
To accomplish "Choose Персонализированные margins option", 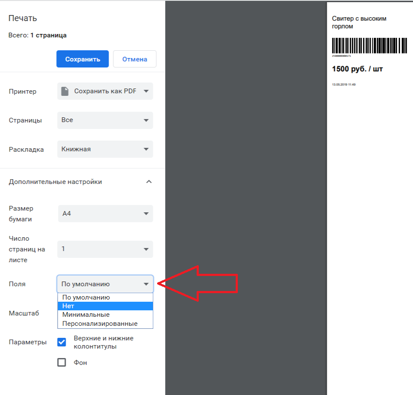I will pyautogui.click(x=100, y=323).
